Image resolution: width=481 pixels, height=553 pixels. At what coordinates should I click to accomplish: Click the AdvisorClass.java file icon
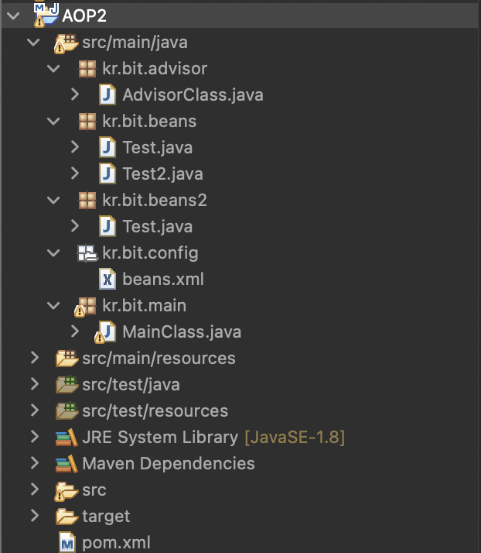(107, 94)
